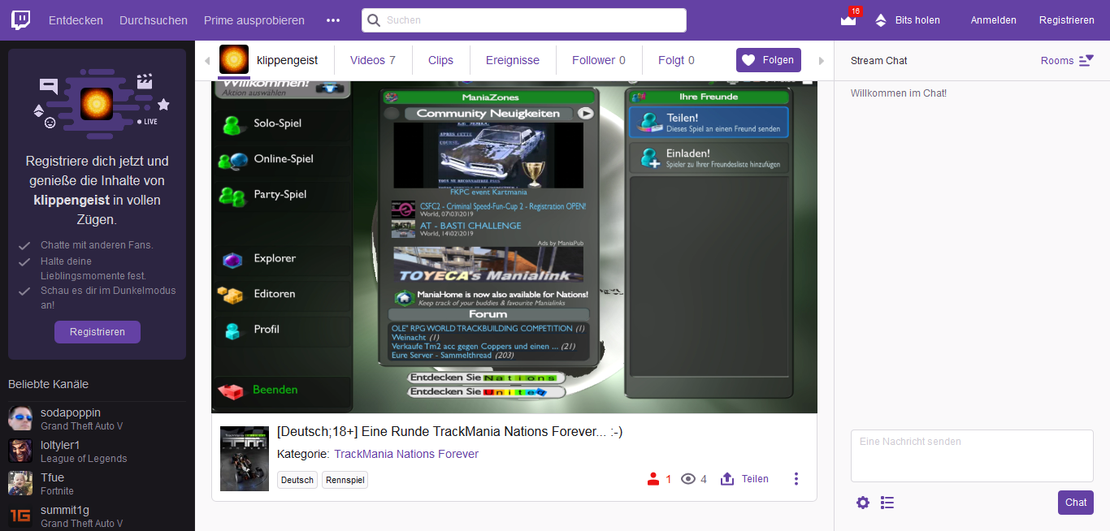Open the three-dots more menu in top navigation
Image resolution: width=1110 pixels, height=531 pixels.
tap(333, 20)
